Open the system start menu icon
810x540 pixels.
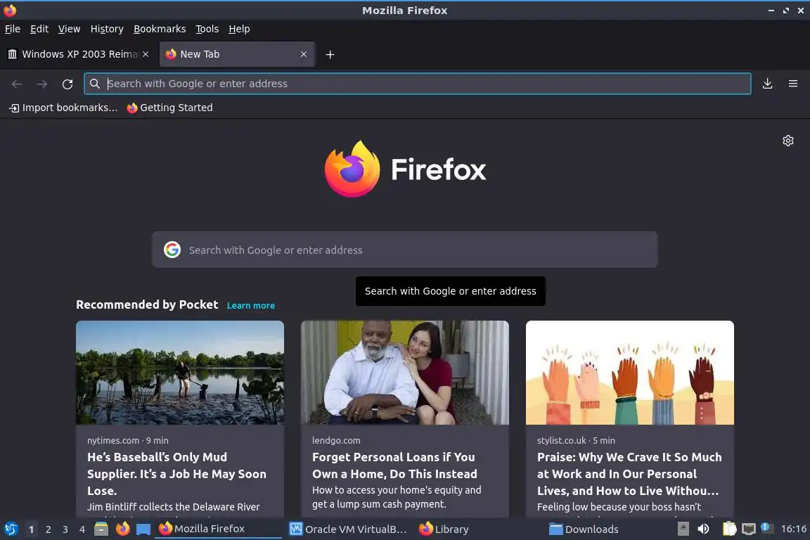(x=11, y=529)
